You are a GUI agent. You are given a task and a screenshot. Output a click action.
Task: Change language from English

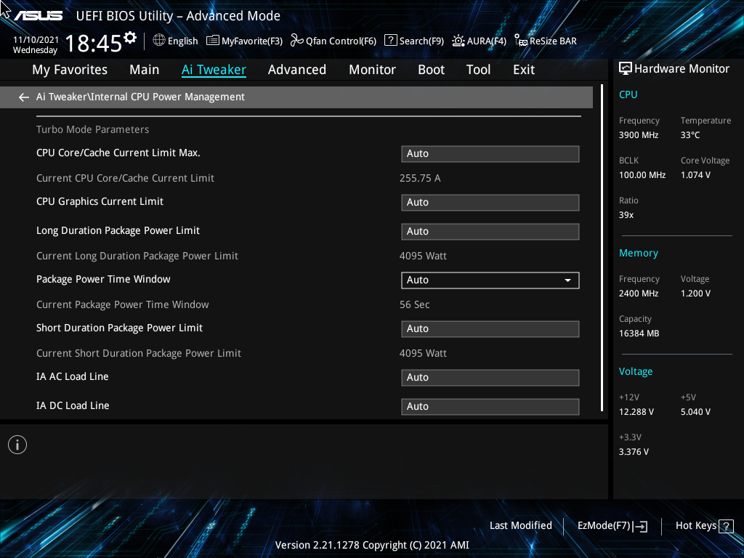click(176, 41)
